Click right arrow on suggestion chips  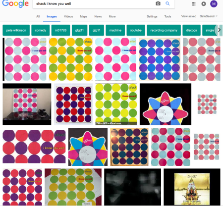tap(219, 30)
